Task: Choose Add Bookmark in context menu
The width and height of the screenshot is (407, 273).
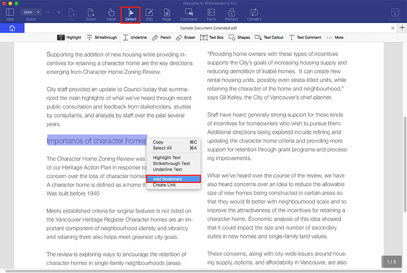Action: [x=173, y=179]
